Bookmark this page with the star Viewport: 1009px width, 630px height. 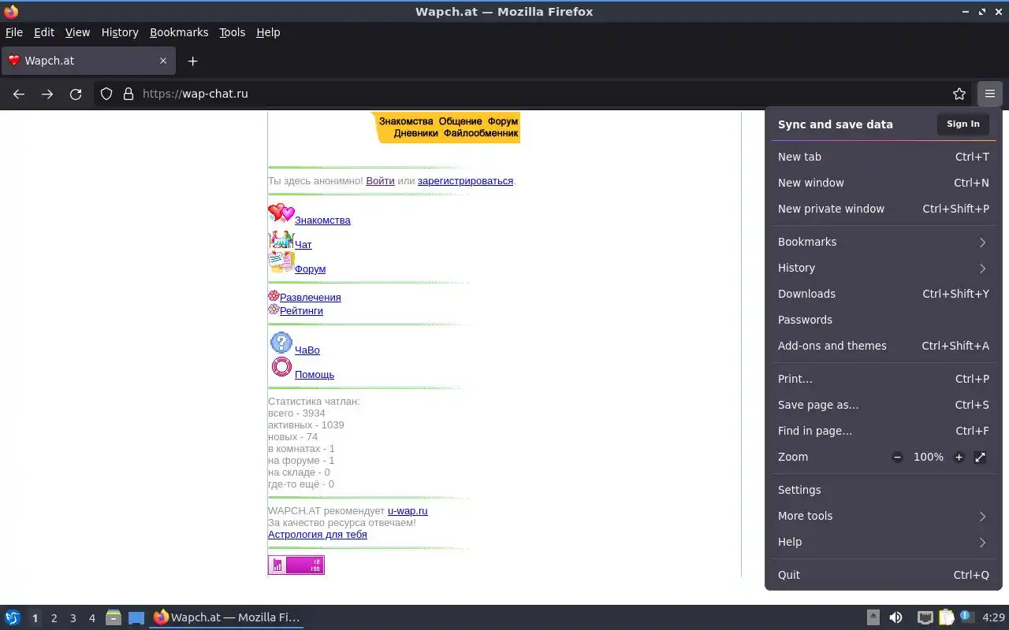pyautogui.click(x=959, y=94)
